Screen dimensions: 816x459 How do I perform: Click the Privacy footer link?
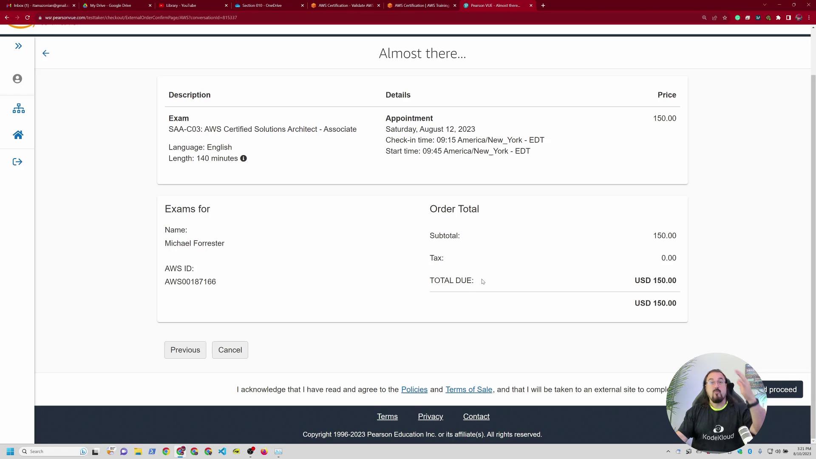(430, 416)
